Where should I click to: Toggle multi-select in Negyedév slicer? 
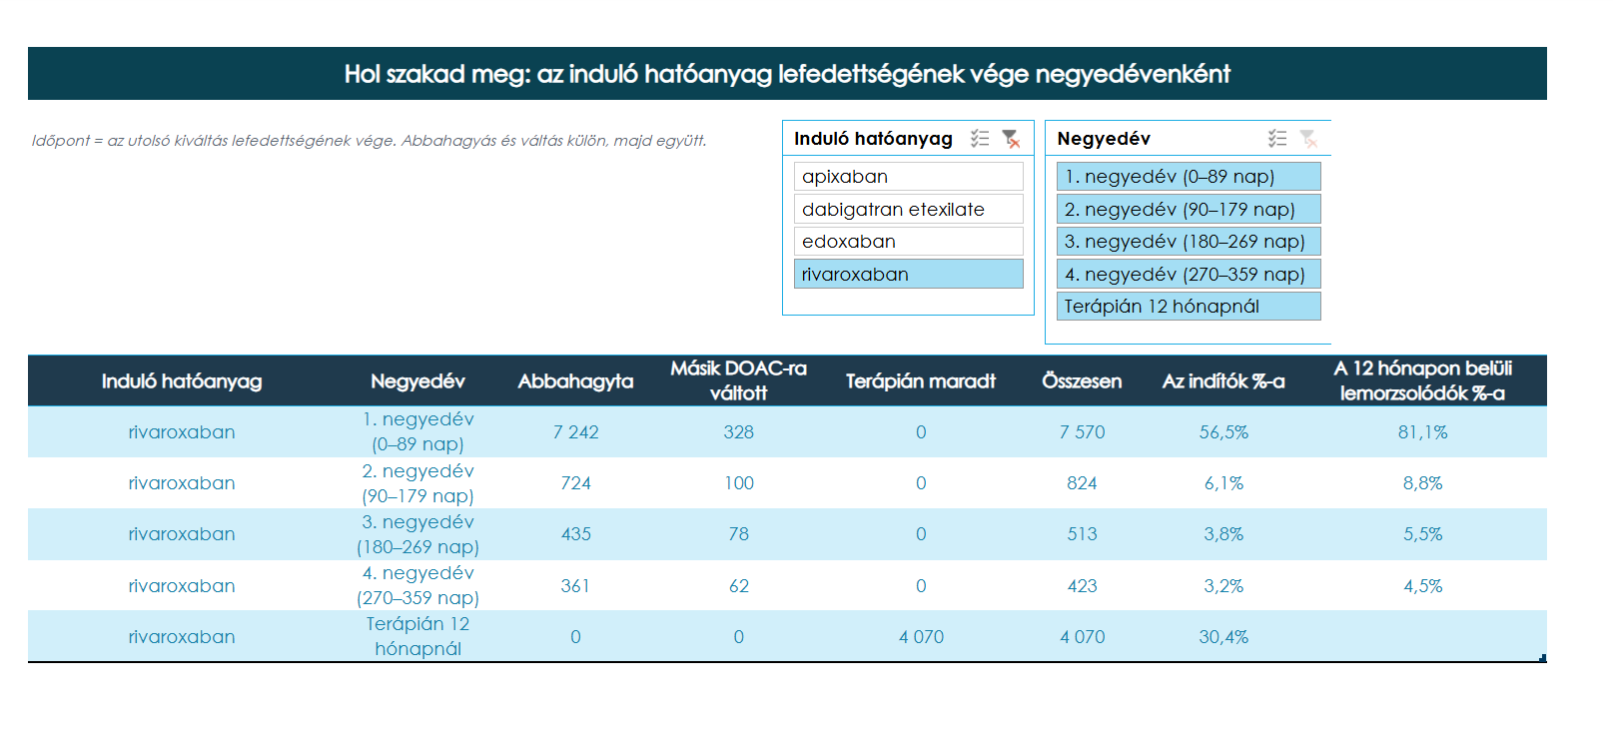click(1276, 139)
